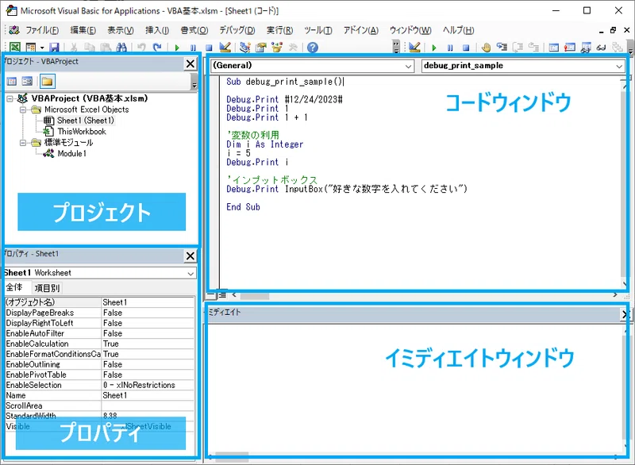Run Sub from the Debug toolbar
The image size is (635, 465).
pos(434,48)
